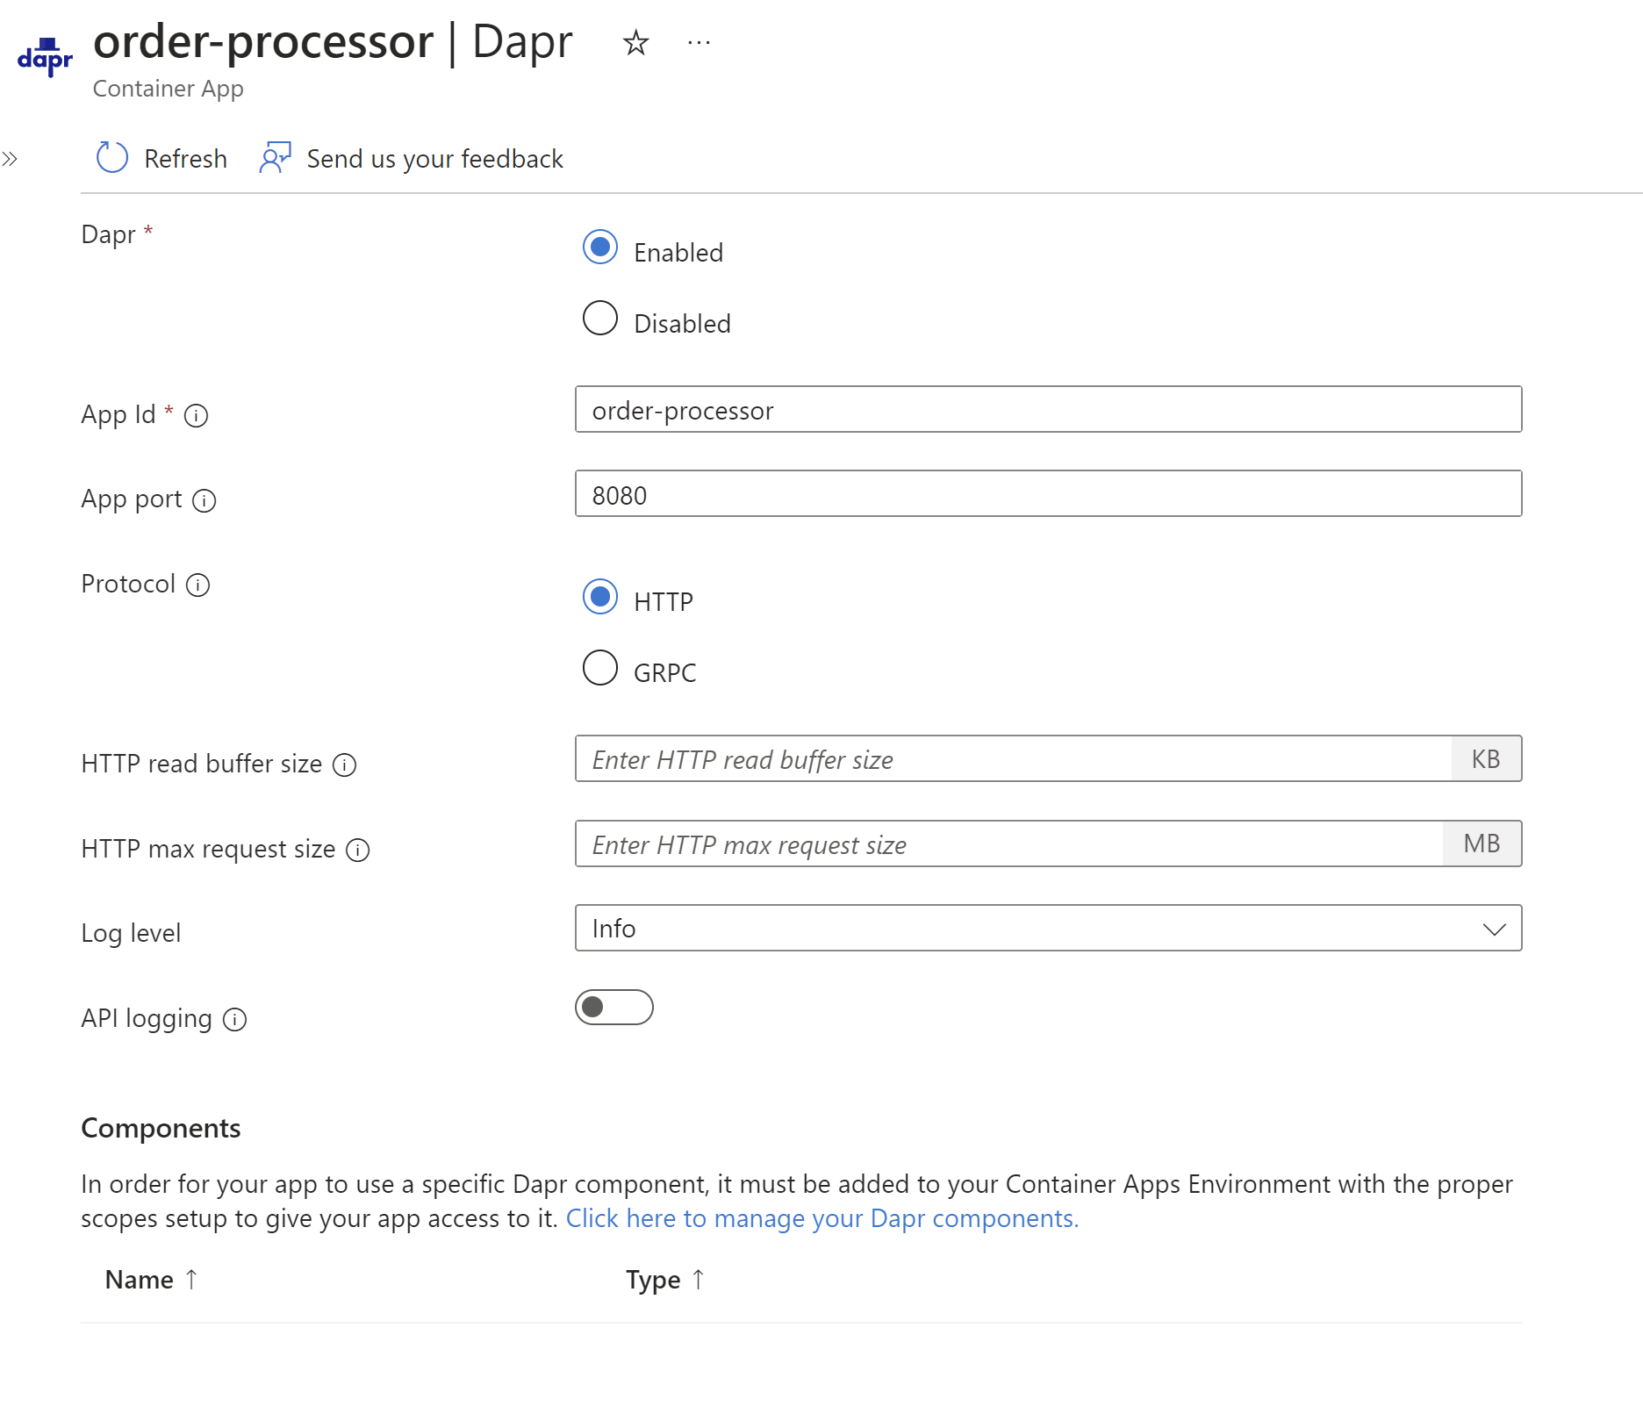Image resolution: width=1643 pixels, height=1407 pixels.
Task: Click the Send us your feedback icon
Action: click(x=274, y=158)
